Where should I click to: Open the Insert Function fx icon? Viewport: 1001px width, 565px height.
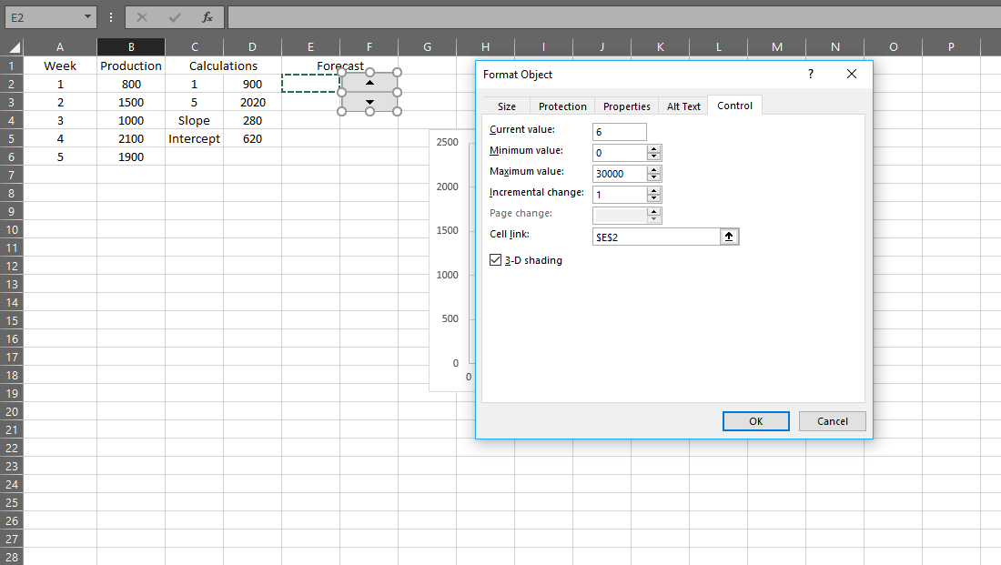[207, 17]
